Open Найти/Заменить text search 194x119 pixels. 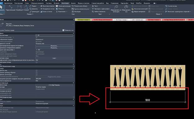(99, 11)
